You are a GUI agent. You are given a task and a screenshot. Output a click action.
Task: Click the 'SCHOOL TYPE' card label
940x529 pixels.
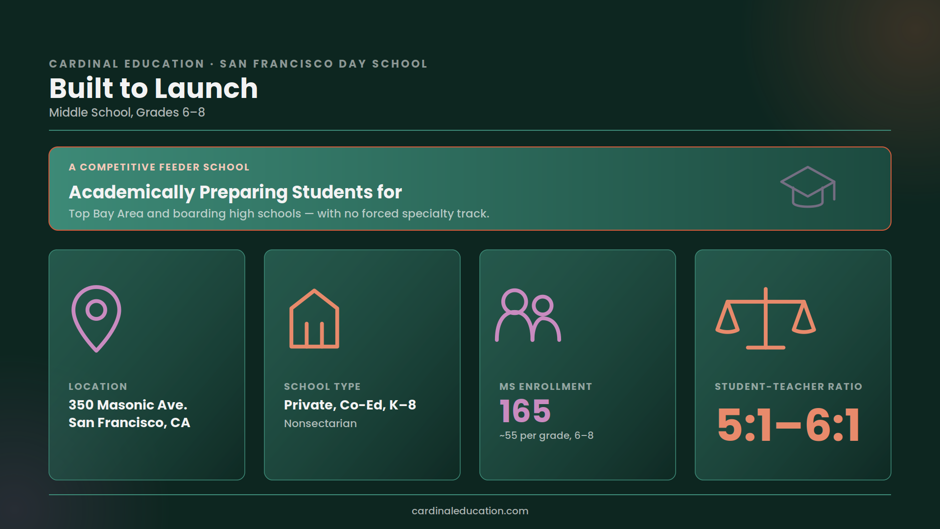click(322, 386)
